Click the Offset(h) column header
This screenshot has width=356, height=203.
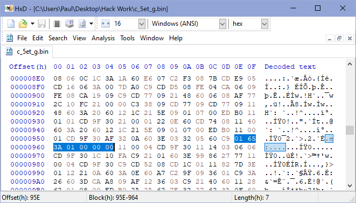(28, 67)
